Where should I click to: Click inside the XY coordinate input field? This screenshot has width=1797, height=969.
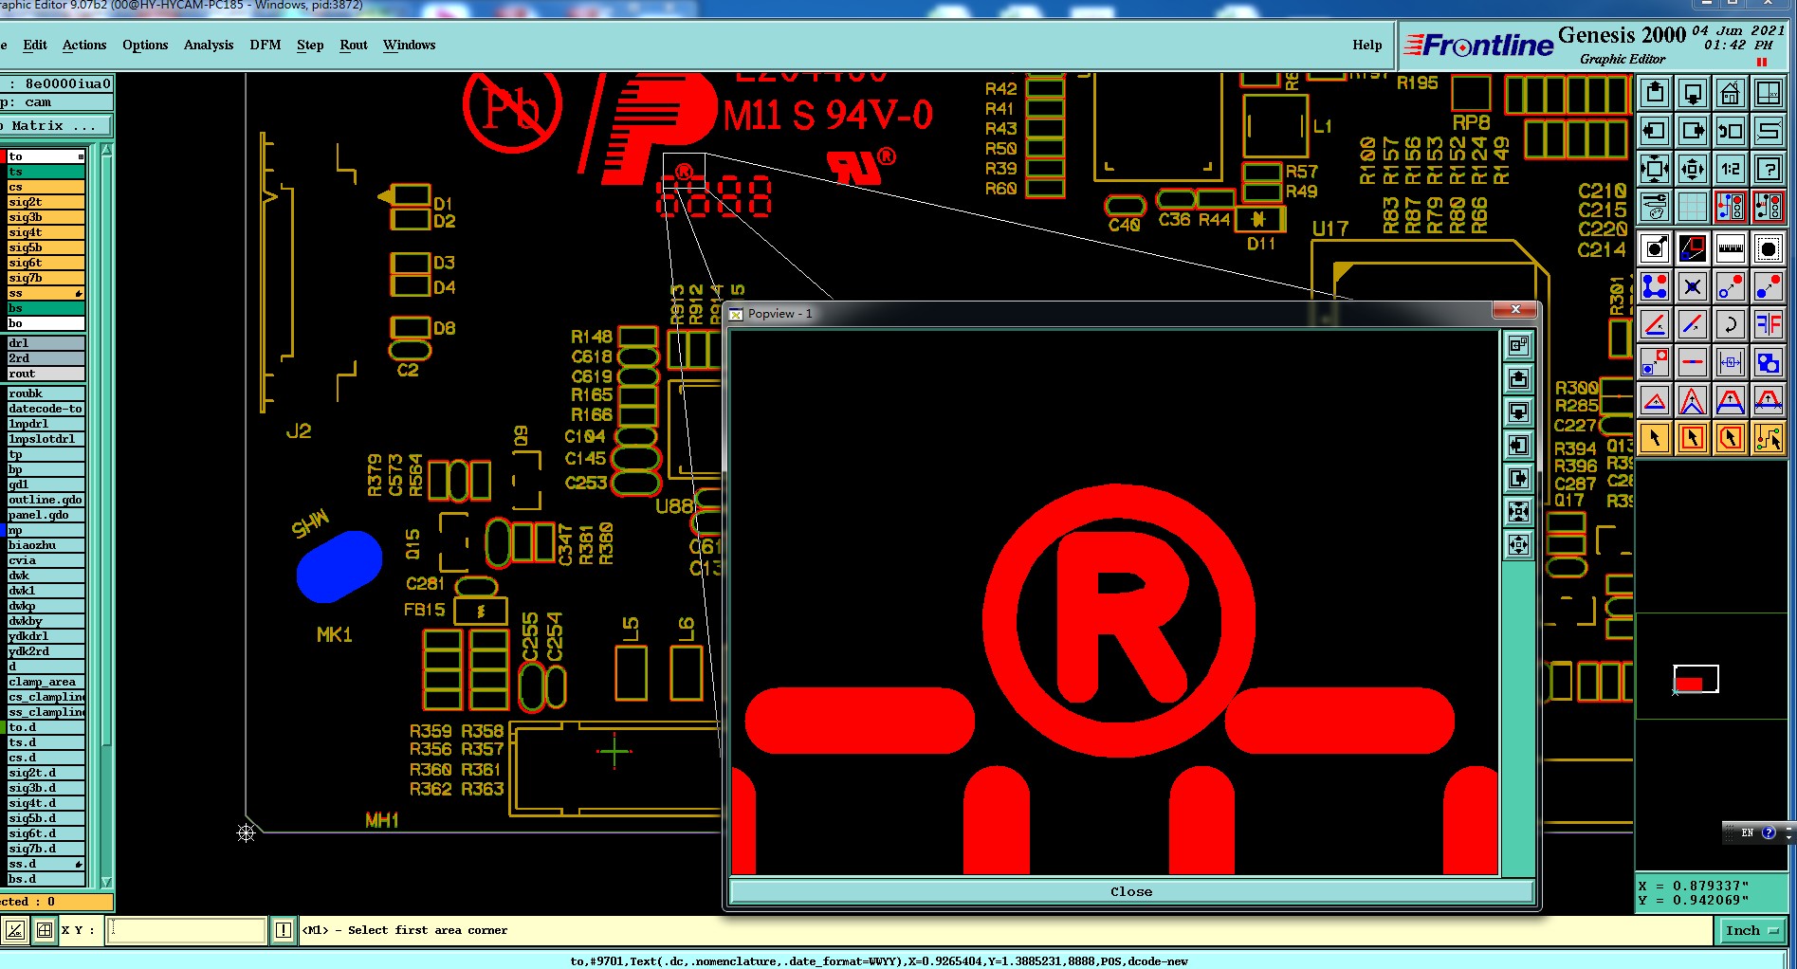click(x=187, y=930)
